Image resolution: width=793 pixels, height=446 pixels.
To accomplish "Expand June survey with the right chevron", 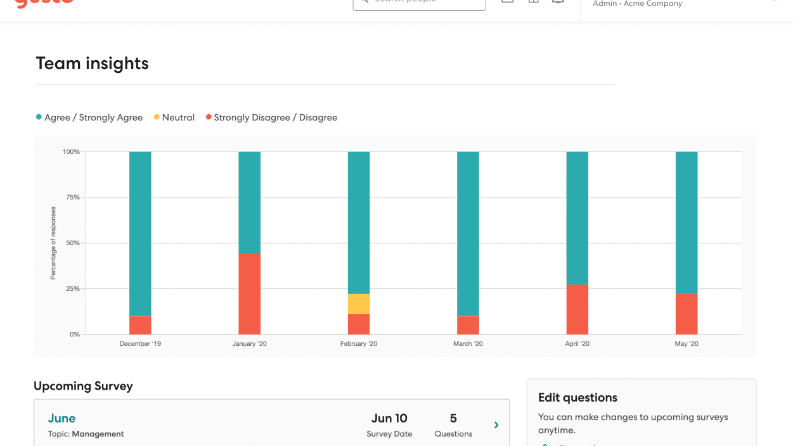I will pos(496,425).
